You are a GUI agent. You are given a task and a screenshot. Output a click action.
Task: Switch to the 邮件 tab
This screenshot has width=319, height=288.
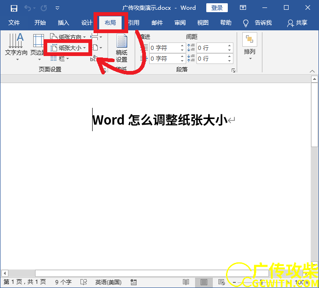coord(157,22)
